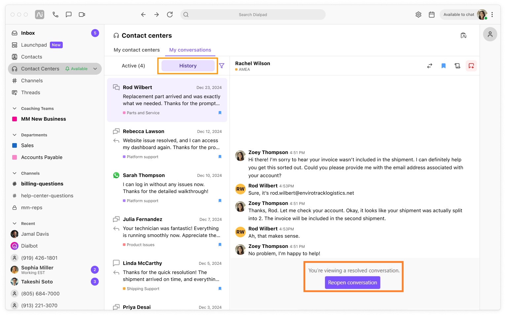Open recent number (805) 684-7000

click(x=55, y=294)
